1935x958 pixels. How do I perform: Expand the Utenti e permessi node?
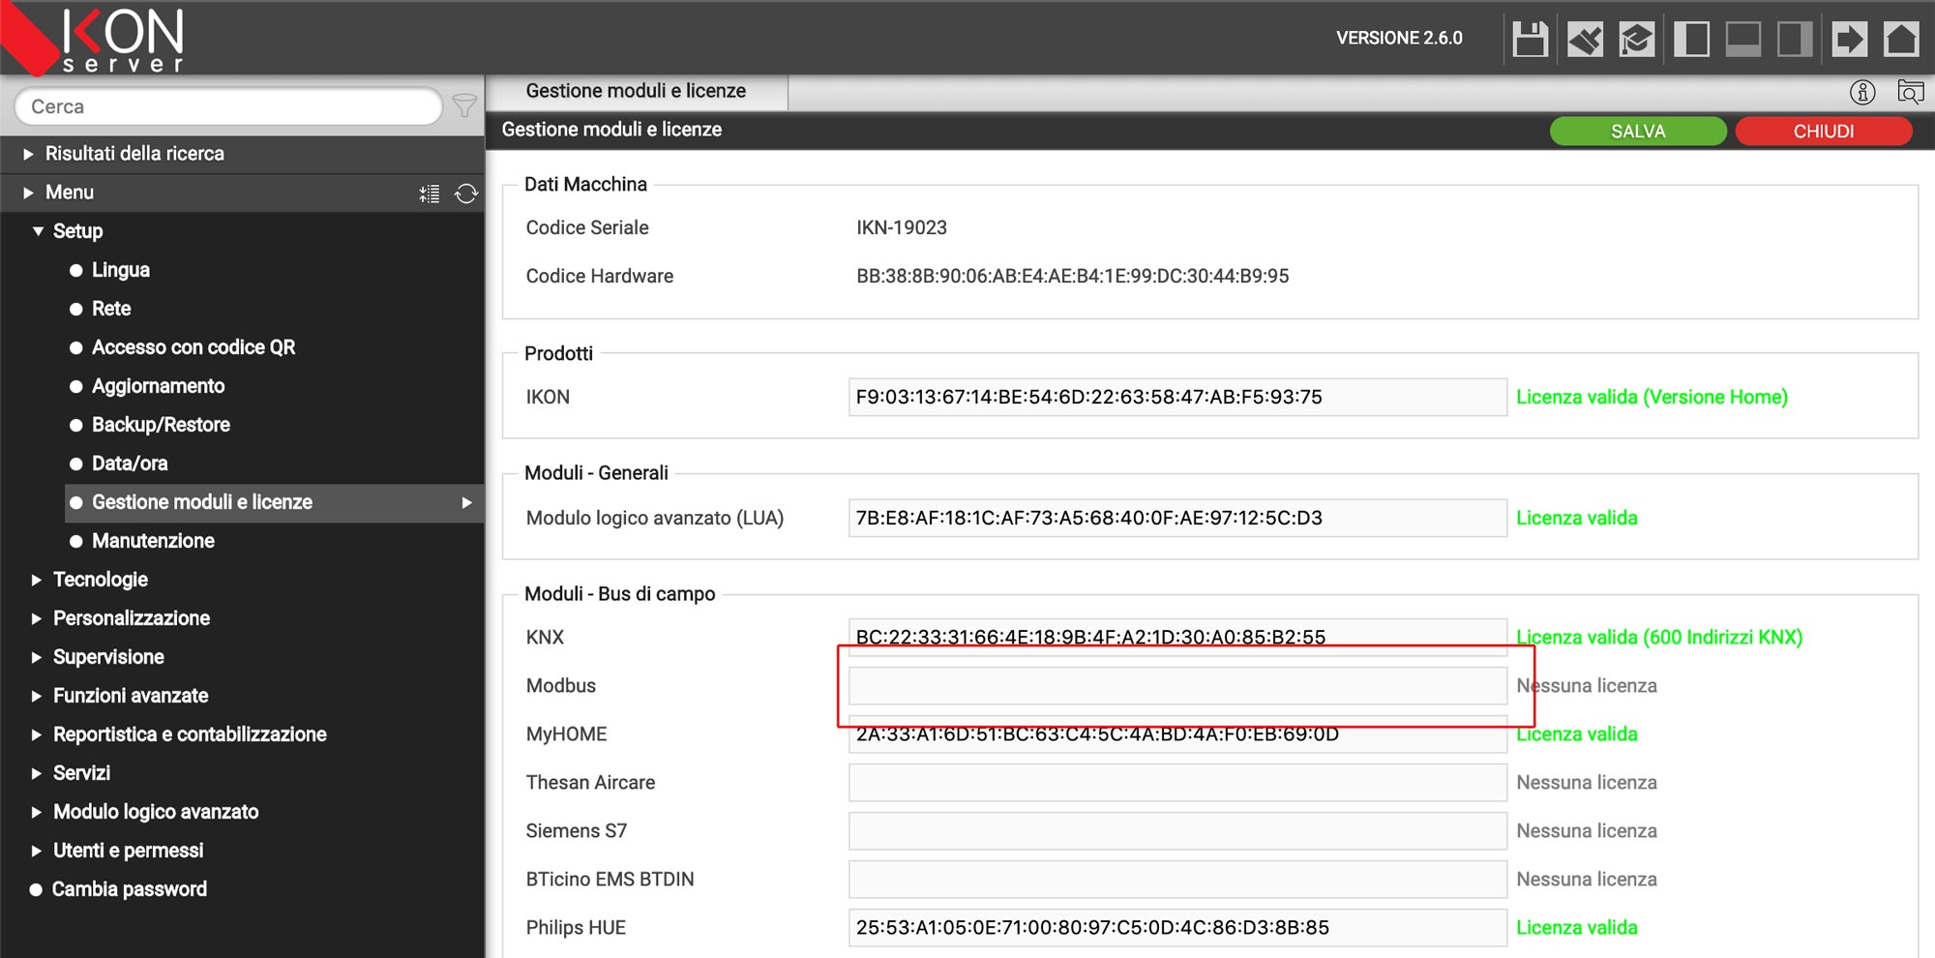point(36,851)
